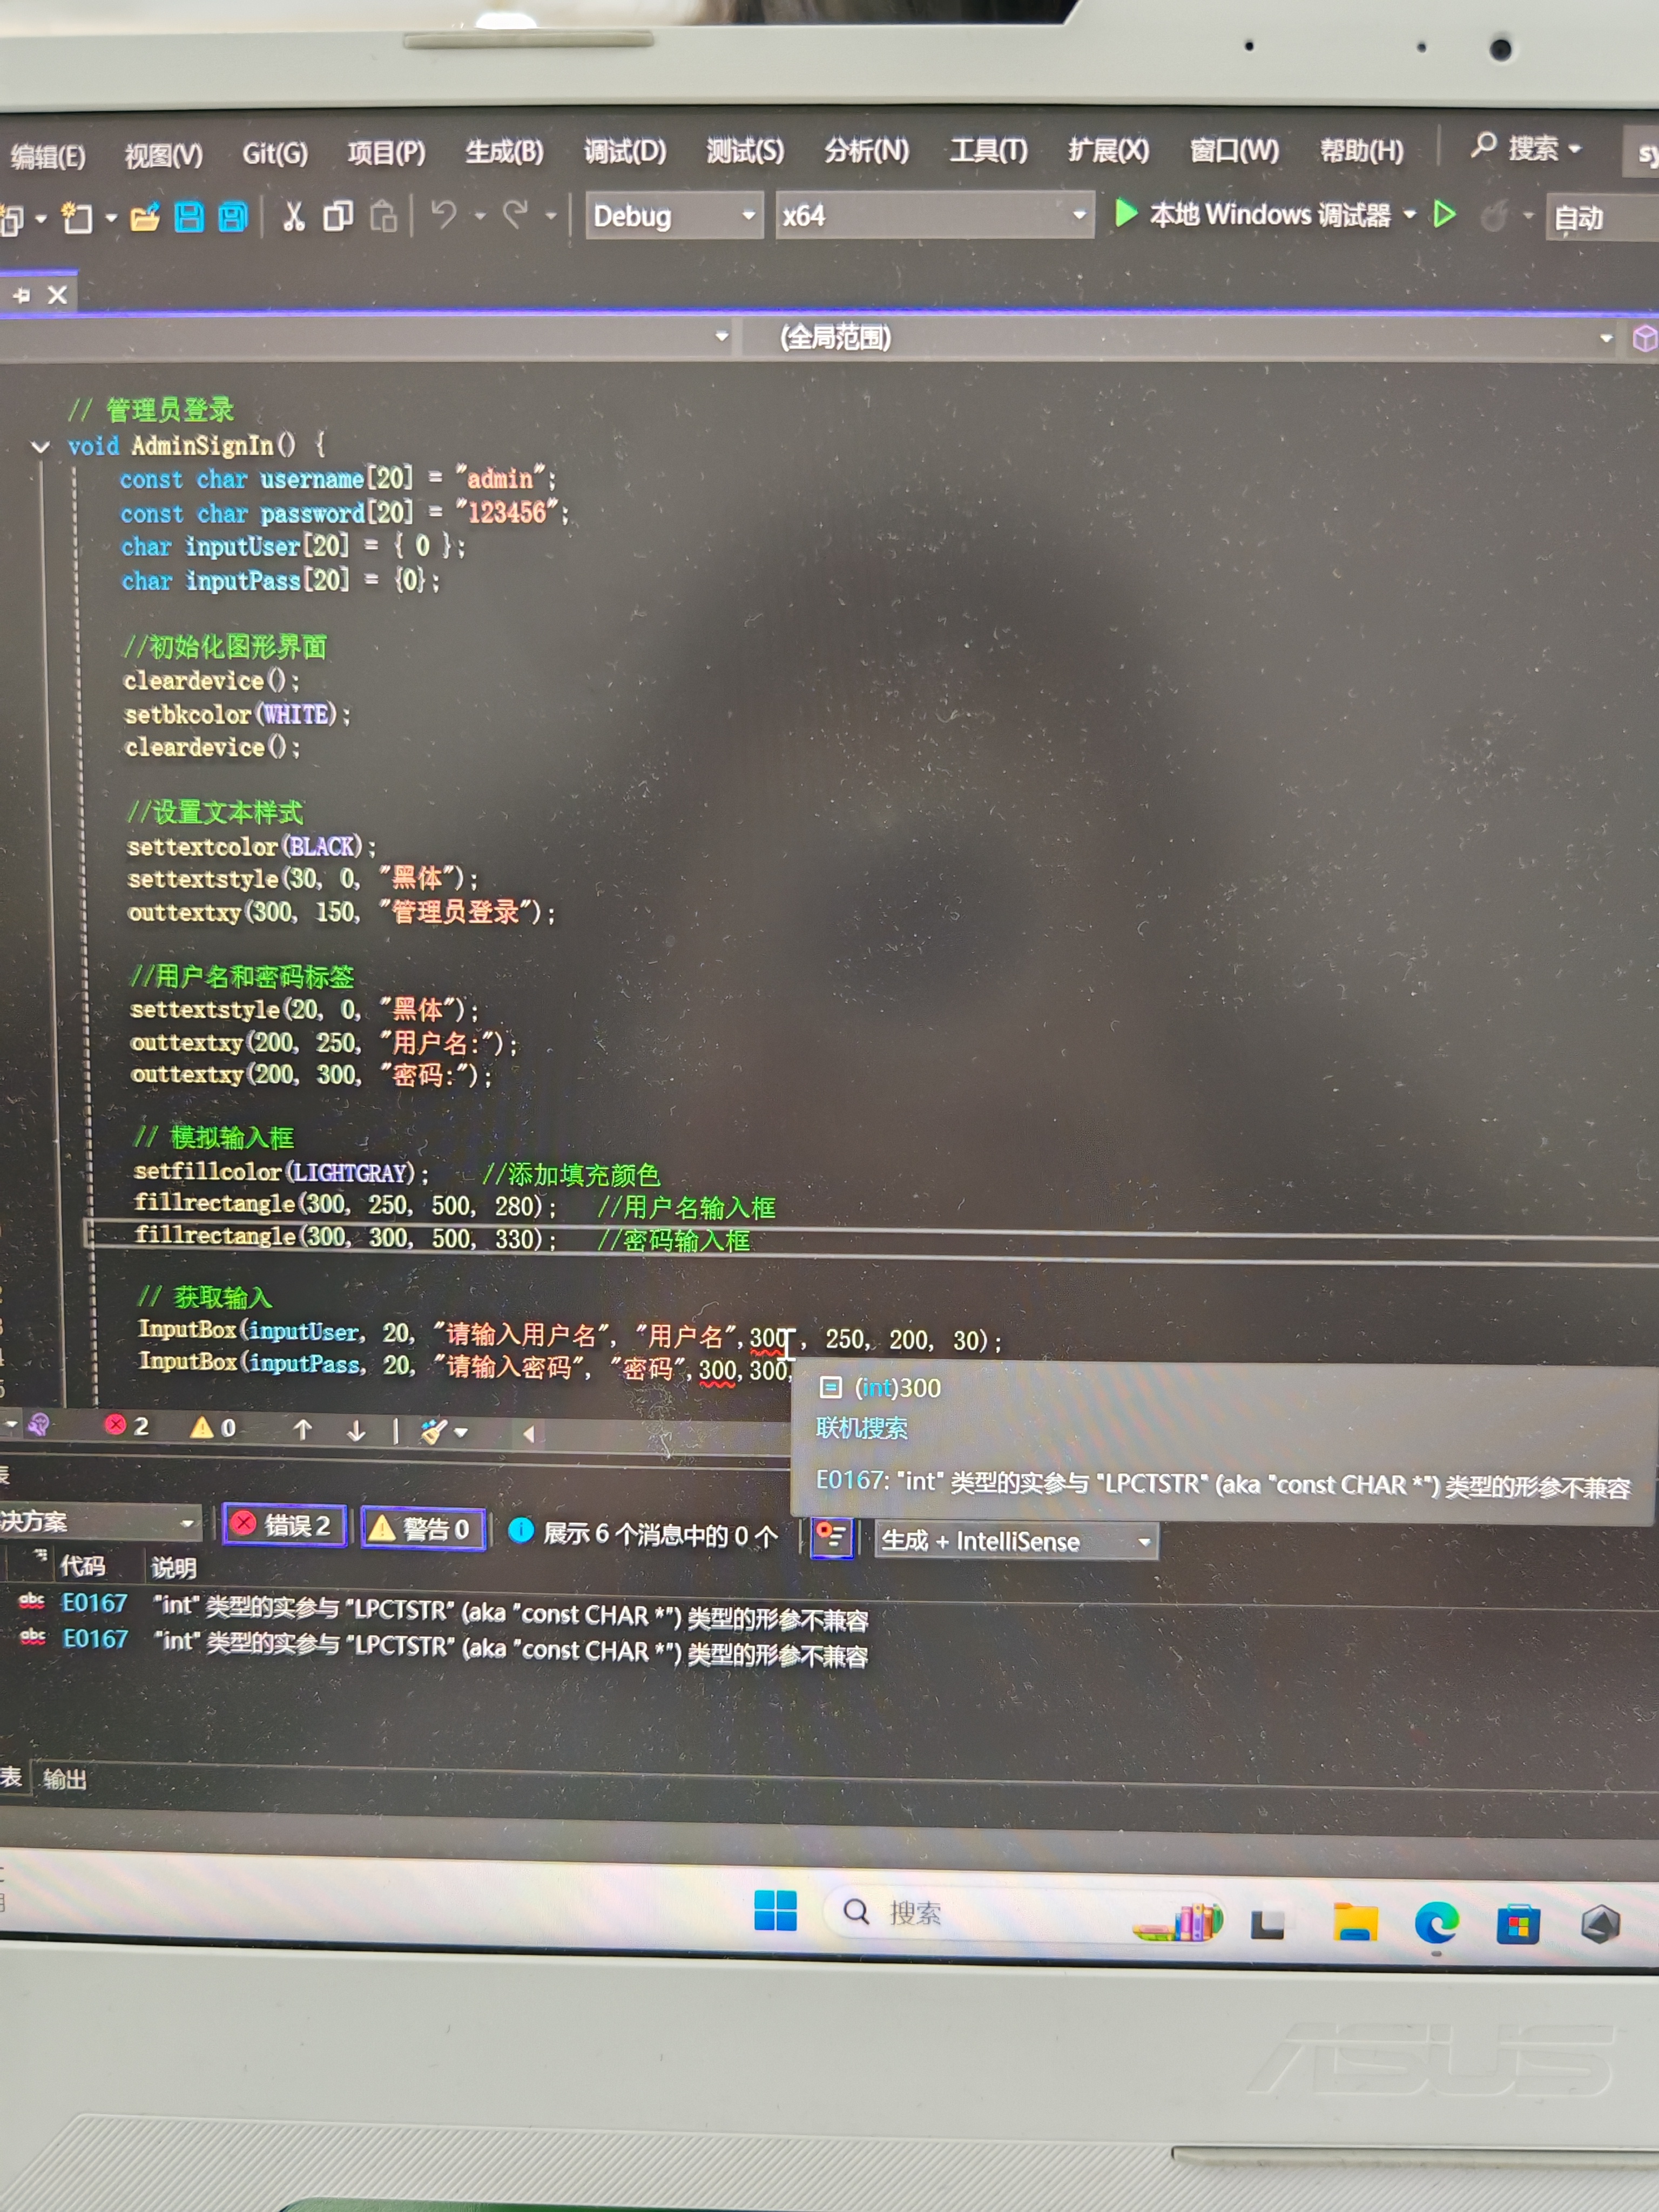This screenshot has width=1659, height=2212.
Task: Toggle the 警告 0 warnings filter
Action: pos(423,1528)
